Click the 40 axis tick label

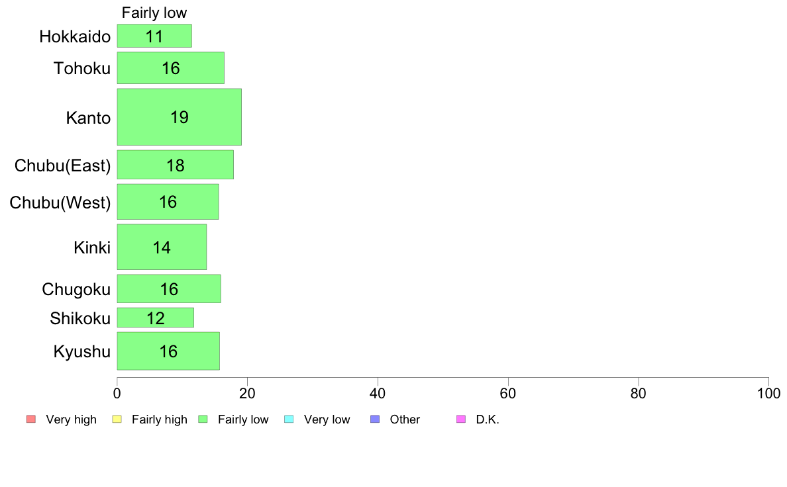click(378, 393)
